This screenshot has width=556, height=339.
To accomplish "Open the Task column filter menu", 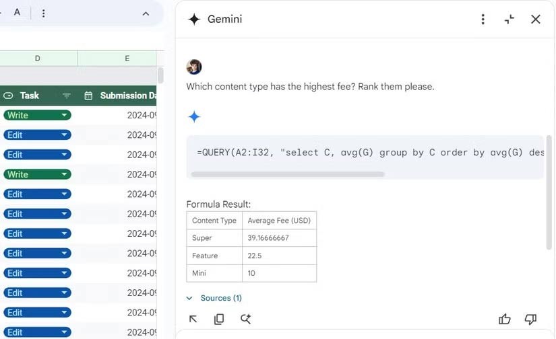I will pos(66,96).
